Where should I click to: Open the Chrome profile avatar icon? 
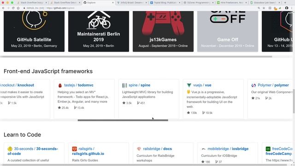coord(287,8)
